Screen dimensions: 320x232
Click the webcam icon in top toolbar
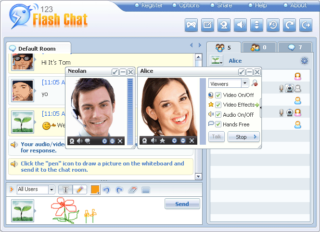(x=224, y=25)
